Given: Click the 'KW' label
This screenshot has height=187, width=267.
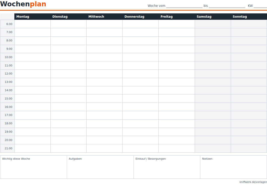Looking at the screenshot, I should pyautogui.click(x=250, y=6).
